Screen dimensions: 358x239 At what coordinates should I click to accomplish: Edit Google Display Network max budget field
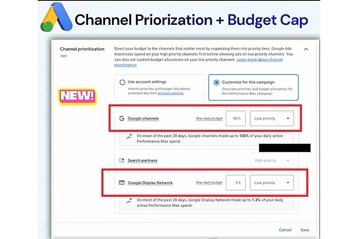click(x=235, y=182)
